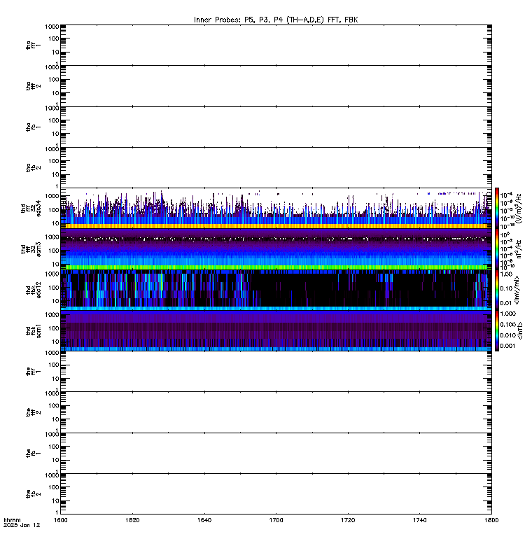The height and width of the screenshot is (560, 525).
Task: Click the '2025 Jan 12' date label
Action: click(22, 526)
